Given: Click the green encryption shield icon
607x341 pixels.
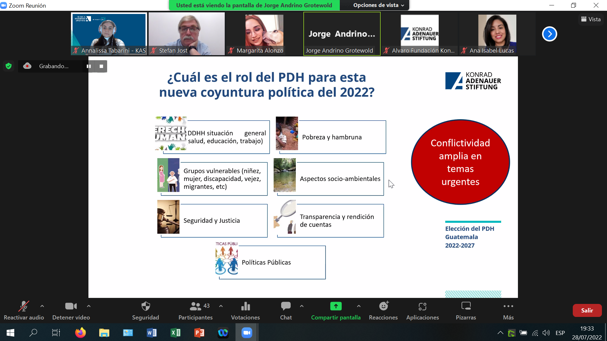Looking at the screenshot, I should (9, 66).
